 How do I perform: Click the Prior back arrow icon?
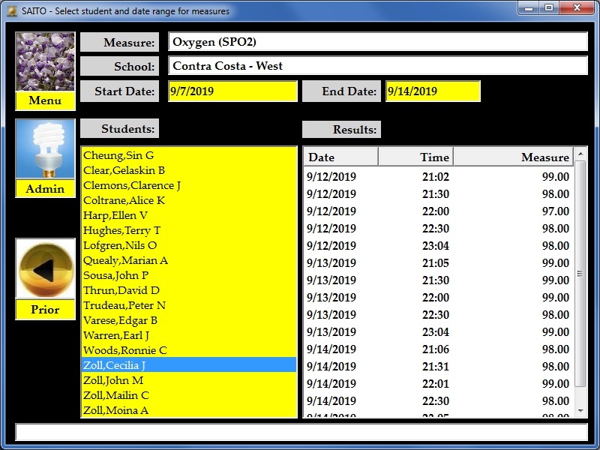pyautogui.click(x=45, y=269)
